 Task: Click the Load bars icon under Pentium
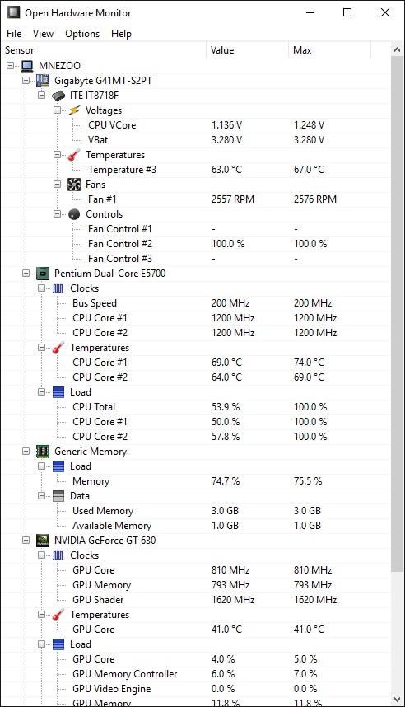coord(58,392)
